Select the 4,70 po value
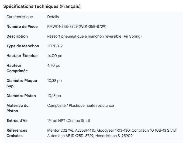This screenshot has height=143, width=183. point(54,66)
